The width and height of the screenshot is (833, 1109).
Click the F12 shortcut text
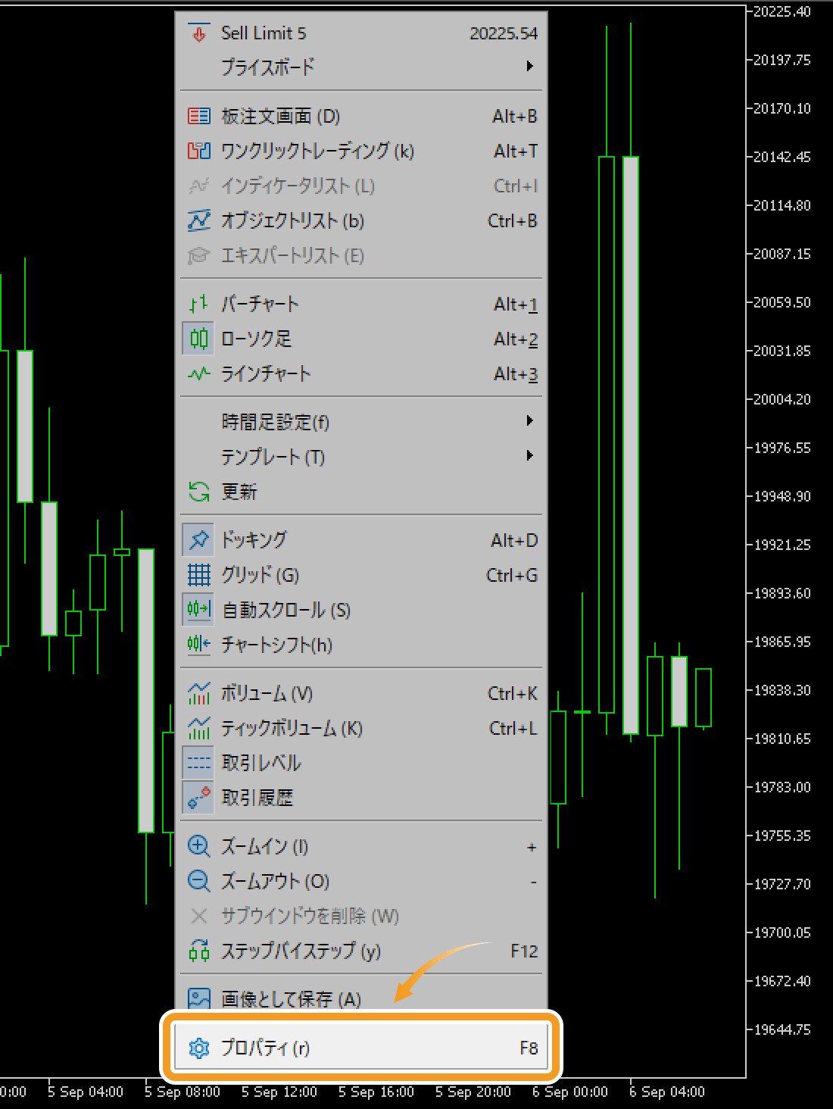(x=524, y=951)
